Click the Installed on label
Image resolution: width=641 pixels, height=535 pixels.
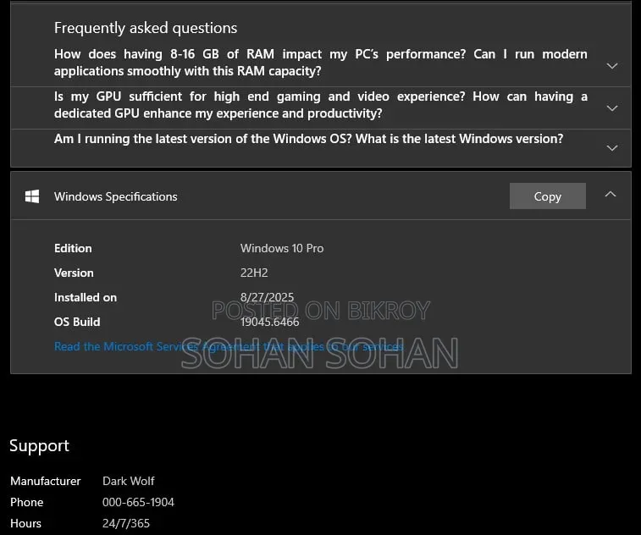pyautogui.click(x=86, y=297)
